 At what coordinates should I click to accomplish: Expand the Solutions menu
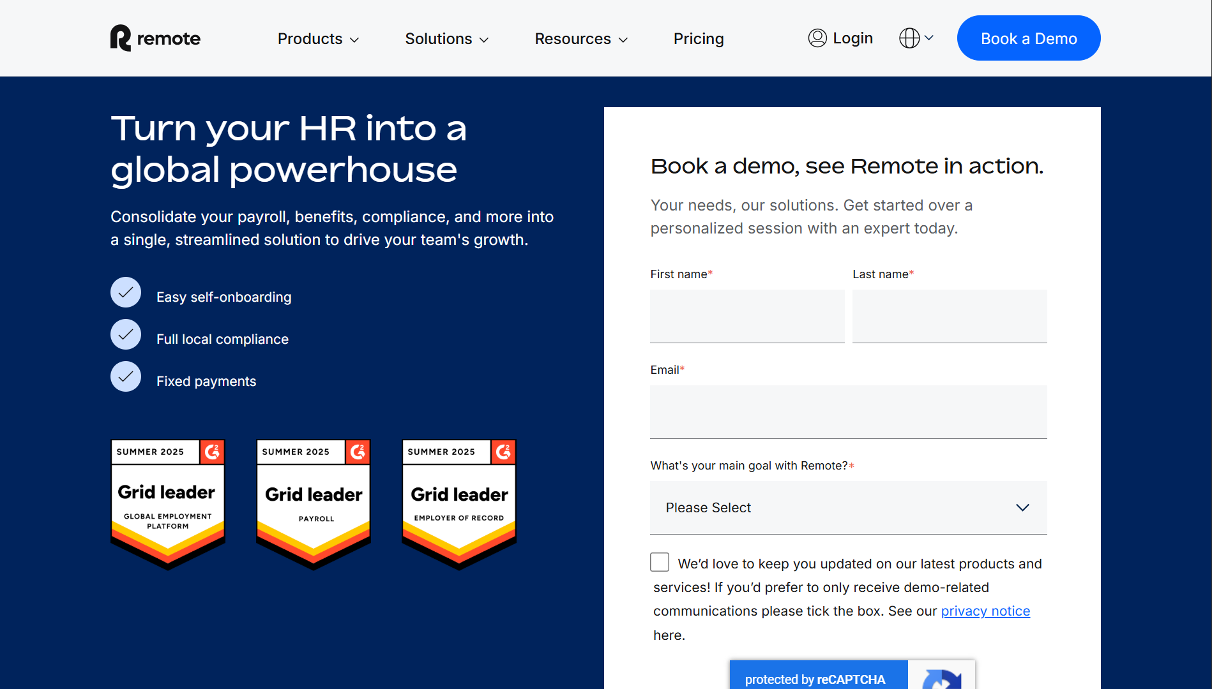(x=446, y=39)
